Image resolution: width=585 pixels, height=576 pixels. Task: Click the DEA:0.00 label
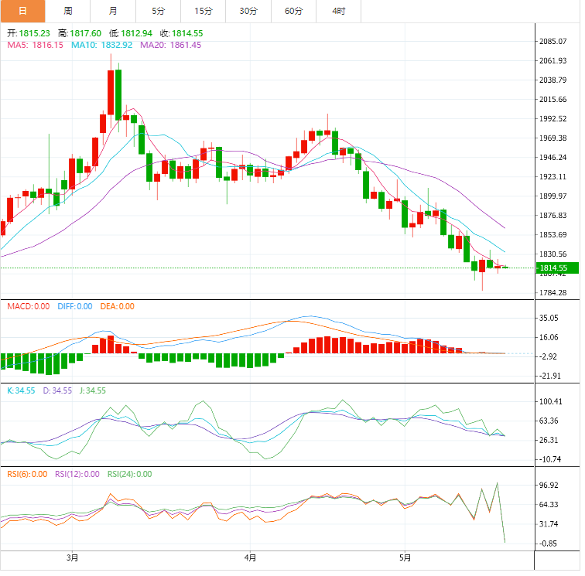[117, 306]
